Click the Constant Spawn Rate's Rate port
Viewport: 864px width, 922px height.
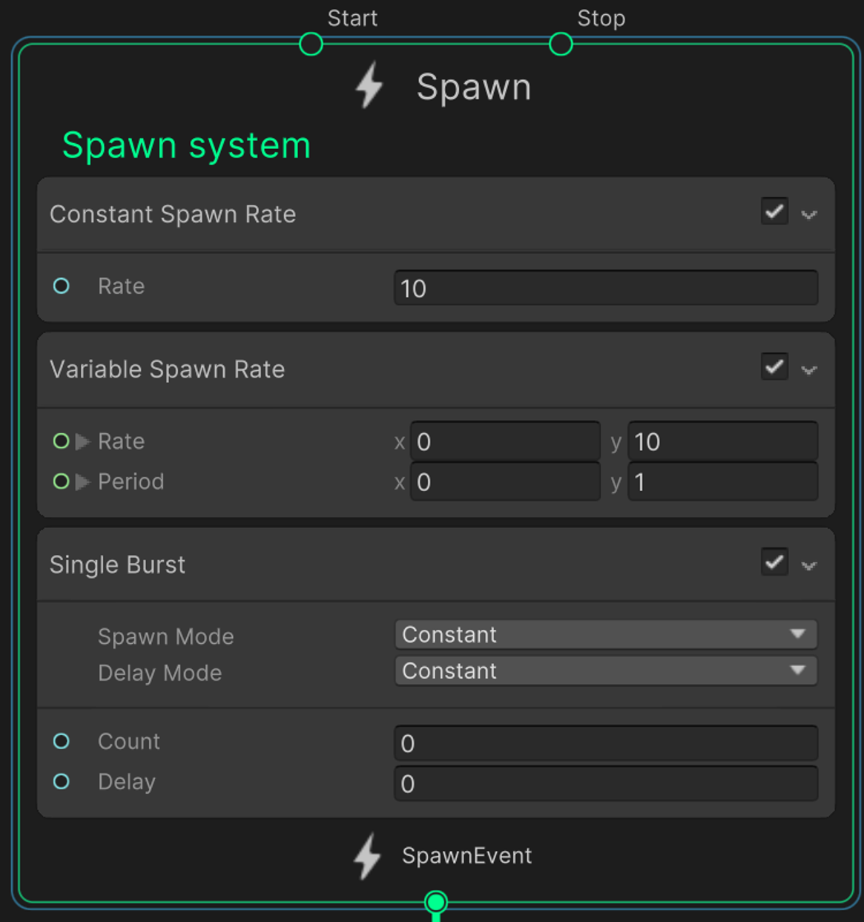tap(62, 286)
